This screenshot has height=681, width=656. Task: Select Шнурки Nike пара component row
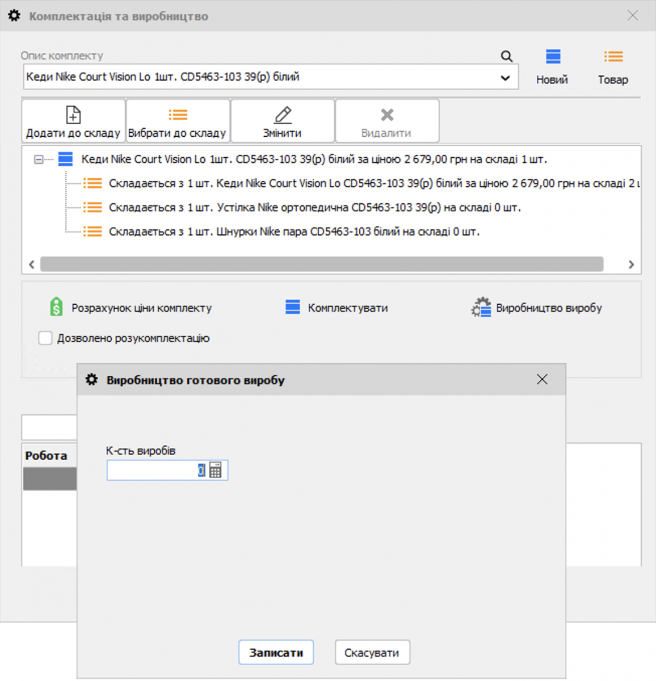pos(294,232)
